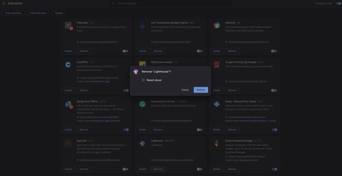Enable the ColorZilla extension toggle
Viewport: 342px width, 176px height.
coord(274,51)
